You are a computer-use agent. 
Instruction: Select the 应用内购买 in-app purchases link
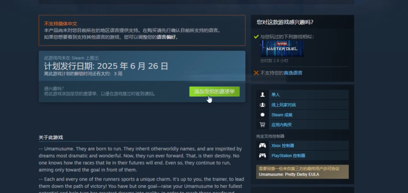pyautogui.click(x=282, y=125)
